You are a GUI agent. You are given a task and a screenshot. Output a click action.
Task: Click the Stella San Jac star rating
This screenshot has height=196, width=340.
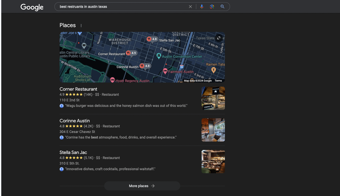tap(74, 158)
